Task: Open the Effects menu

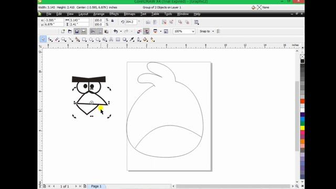Action: 114,14
